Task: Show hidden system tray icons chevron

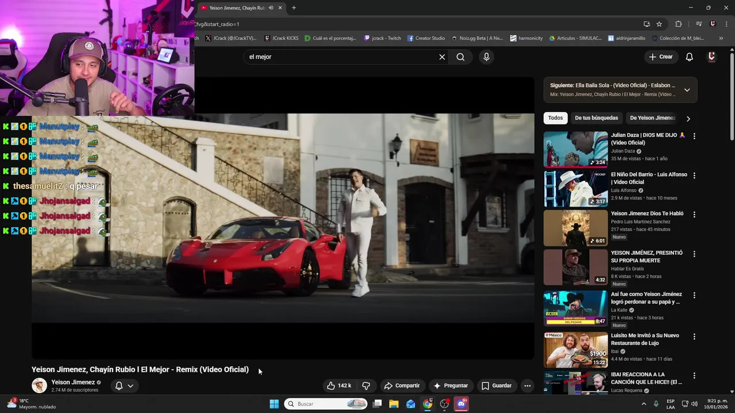Action: (644, 404)
